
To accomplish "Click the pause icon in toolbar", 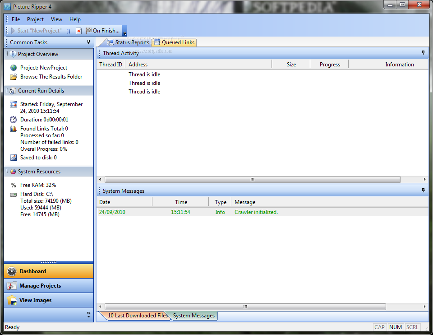I will tap(68, 31).
